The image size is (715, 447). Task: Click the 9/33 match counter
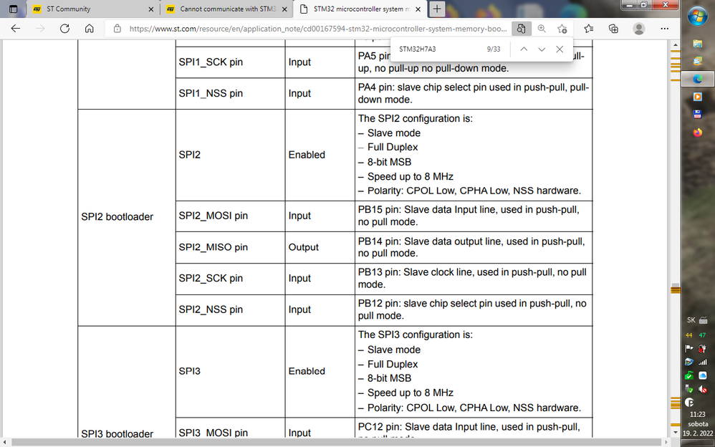click(x=494, y=49)
